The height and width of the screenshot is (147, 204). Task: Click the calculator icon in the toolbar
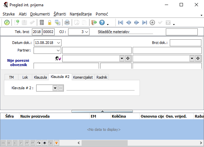(42, 22)
